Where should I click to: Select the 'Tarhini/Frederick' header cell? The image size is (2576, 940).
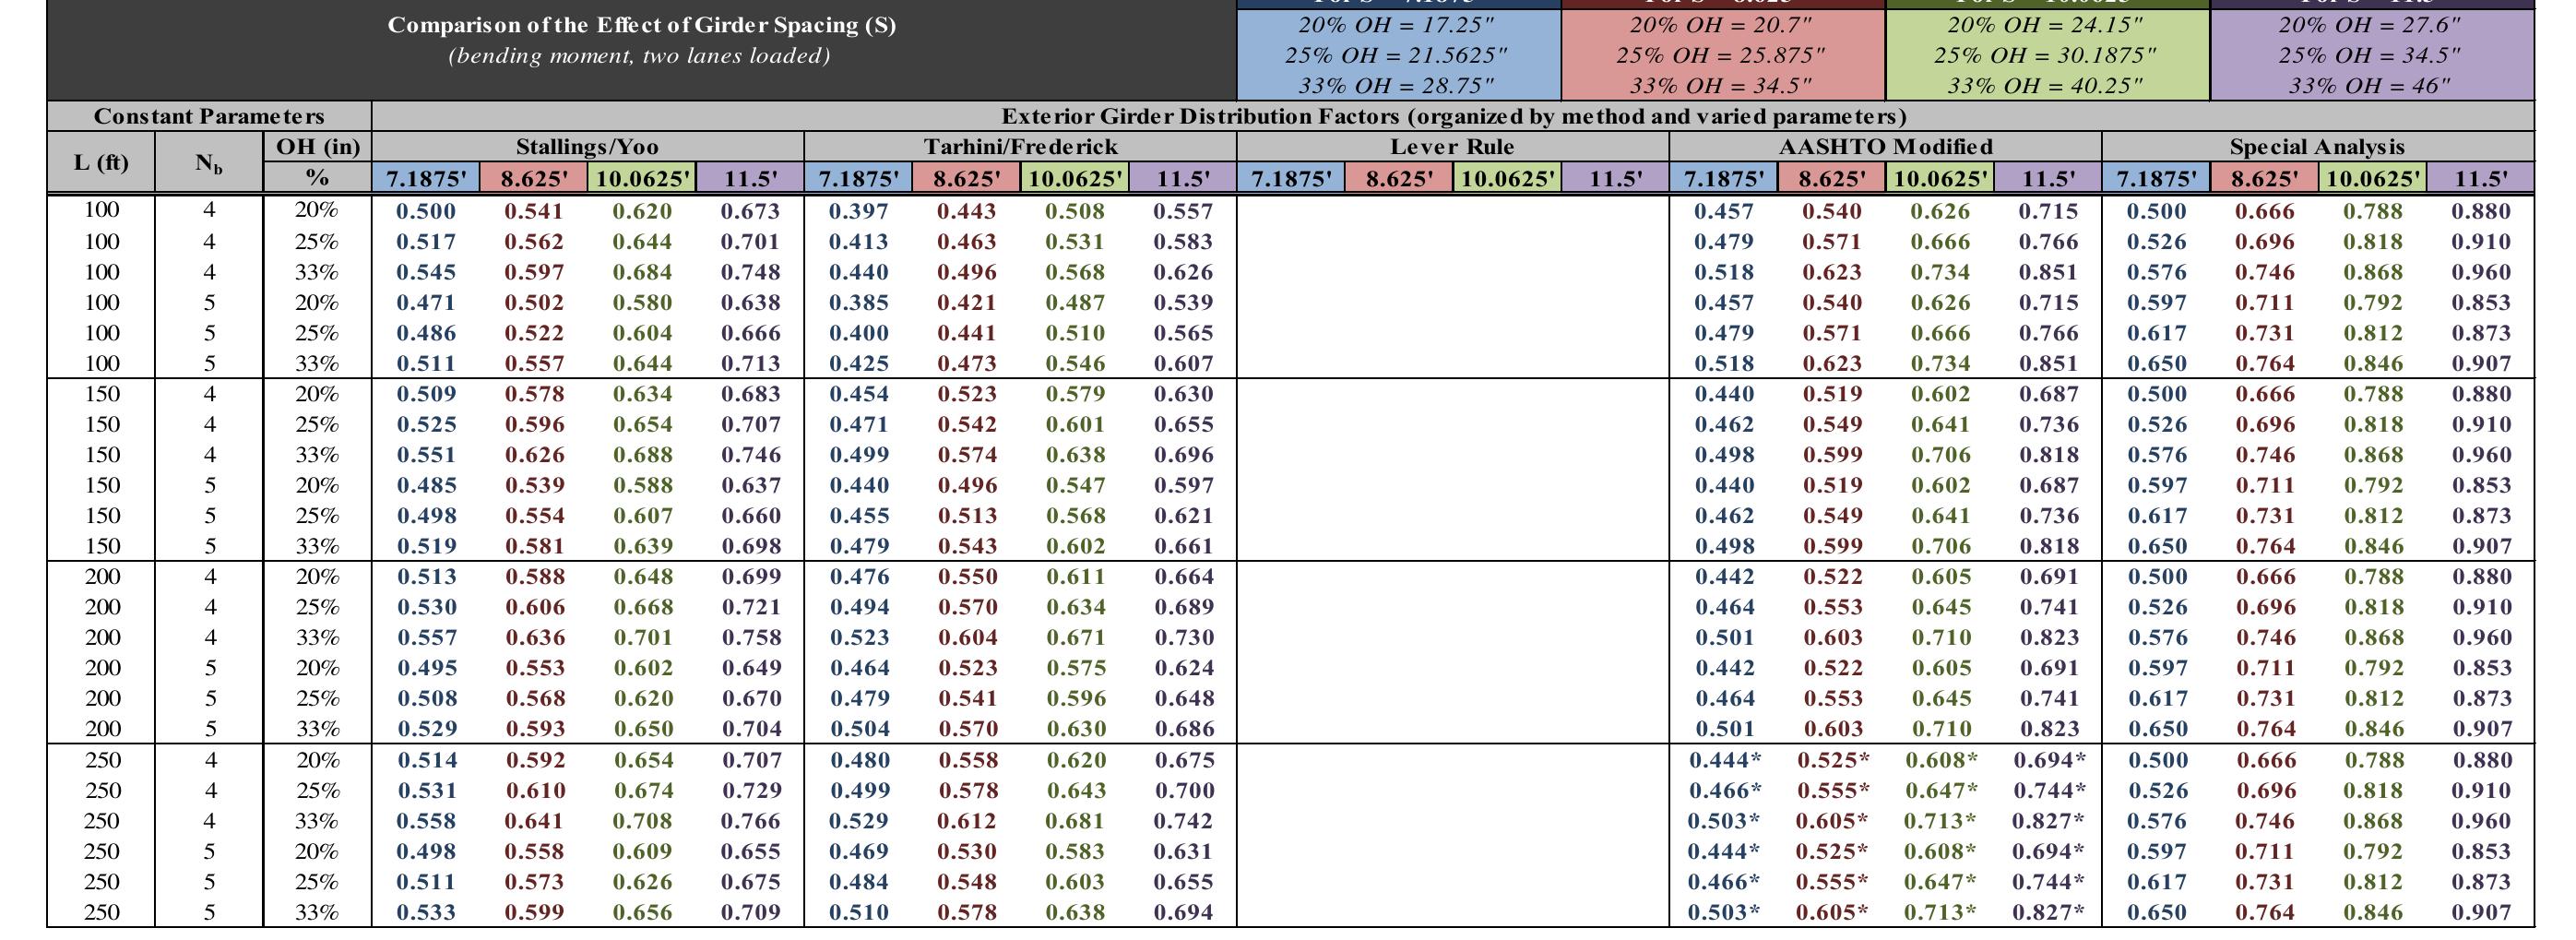coord(1020,147)
